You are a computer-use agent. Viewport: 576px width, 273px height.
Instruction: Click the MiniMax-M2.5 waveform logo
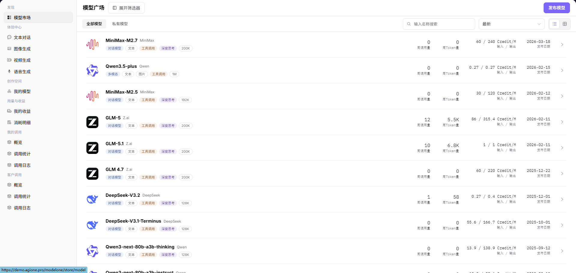click(x=92, y=96)
